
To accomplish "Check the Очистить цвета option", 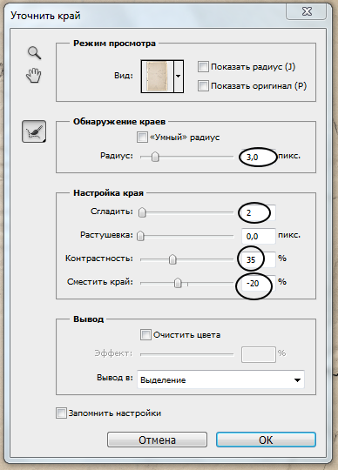I will click(x=145, y=334).
